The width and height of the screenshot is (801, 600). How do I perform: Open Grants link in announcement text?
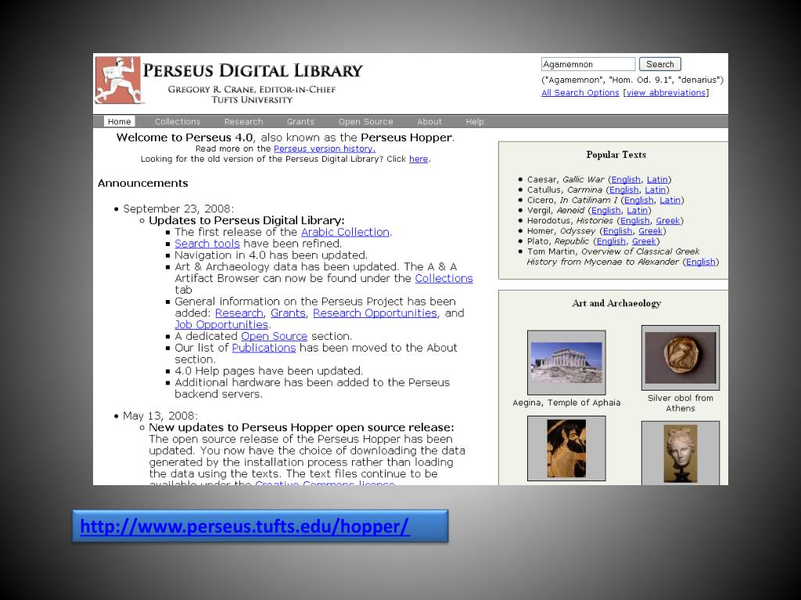[x=288, y=312]
